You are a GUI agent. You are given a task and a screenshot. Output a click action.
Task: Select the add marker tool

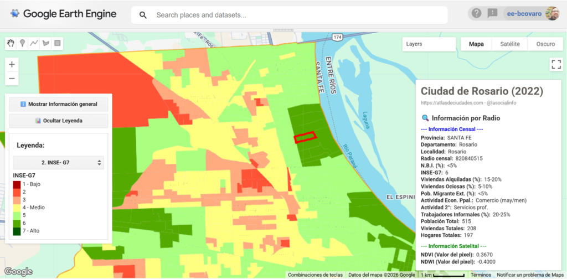pos(23,43)
